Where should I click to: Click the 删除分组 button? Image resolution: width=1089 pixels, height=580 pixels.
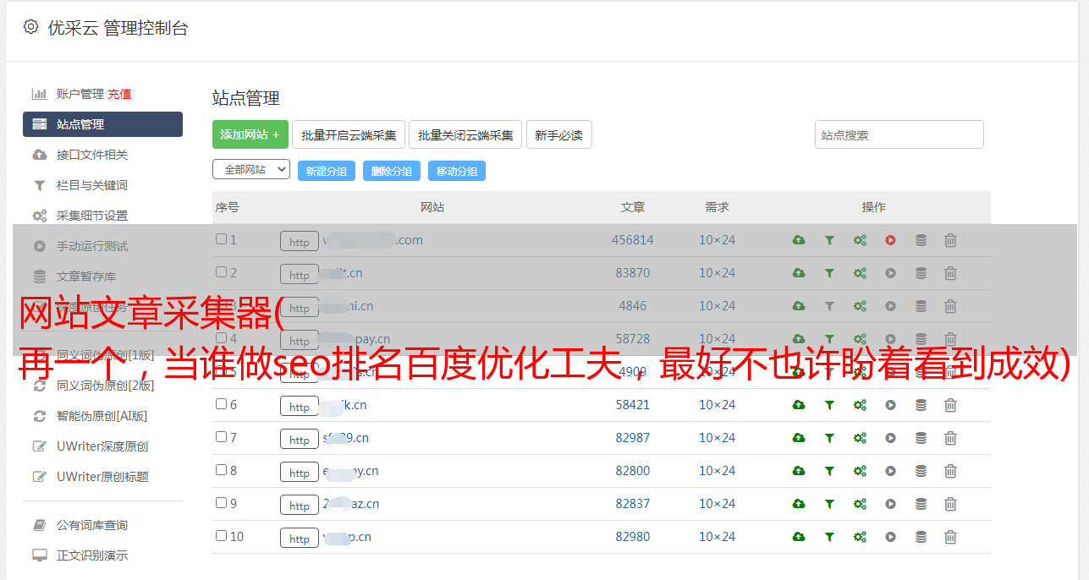[392, 171]
